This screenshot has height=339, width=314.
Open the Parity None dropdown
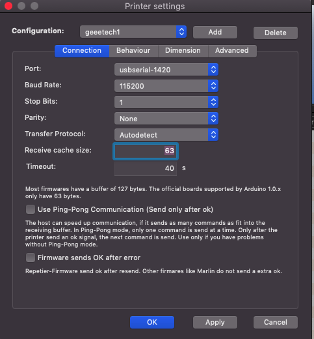coord(166,119)
